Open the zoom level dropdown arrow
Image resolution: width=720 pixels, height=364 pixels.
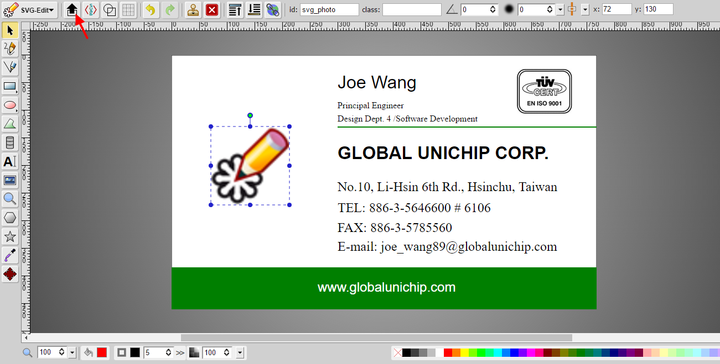pyautogui.click(x=71, y=352)
